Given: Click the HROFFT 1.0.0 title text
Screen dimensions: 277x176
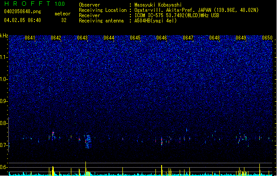Looking at the screenshot, I should pyautogui.click(x=35, y=4).
